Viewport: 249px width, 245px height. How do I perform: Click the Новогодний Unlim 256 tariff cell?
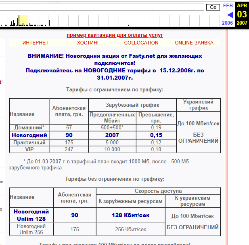pos(31,229)
